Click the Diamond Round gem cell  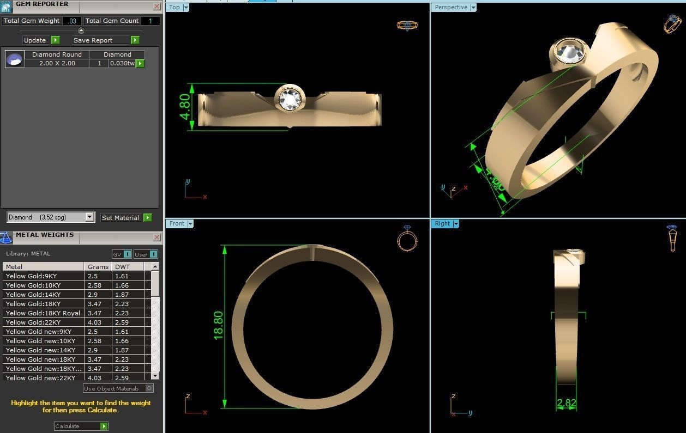click(57, 54)
